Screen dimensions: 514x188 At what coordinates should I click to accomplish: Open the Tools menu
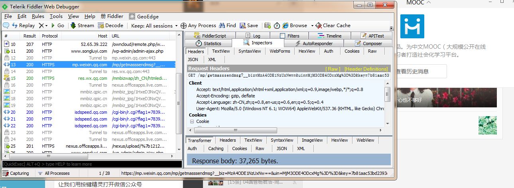click(56, 16)
